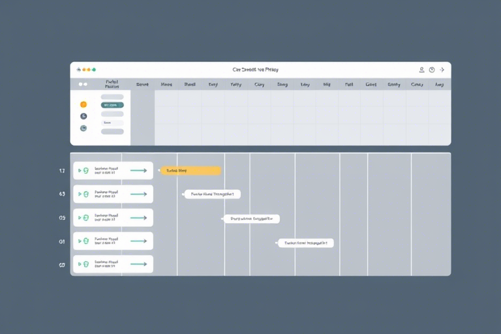Click the teal arrow on row 01 card
The height and width of the screenshot is (334, 501).
(x=139, y=241)
